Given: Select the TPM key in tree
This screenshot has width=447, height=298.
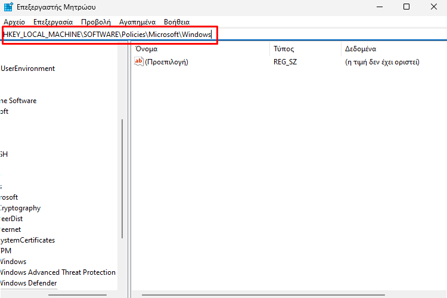Looking at the screenshot, I should coord(6,251).
